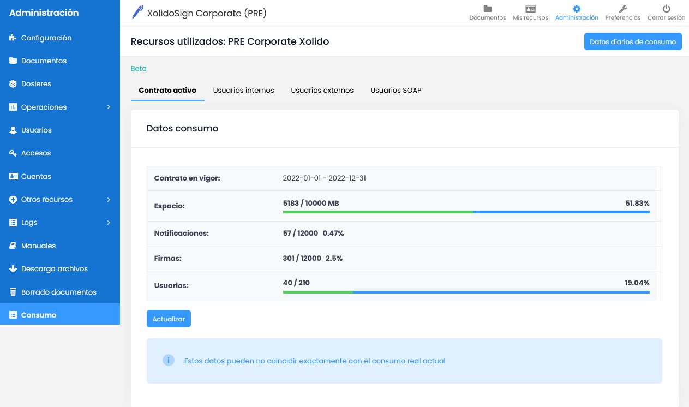Open Dosieres via its stack icon

13,84
